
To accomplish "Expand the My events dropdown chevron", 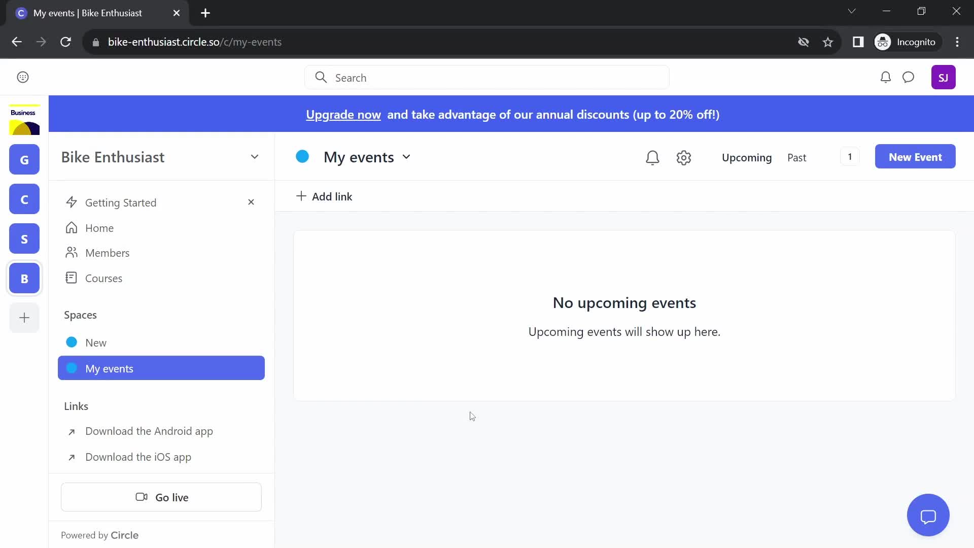I will 407,157.
